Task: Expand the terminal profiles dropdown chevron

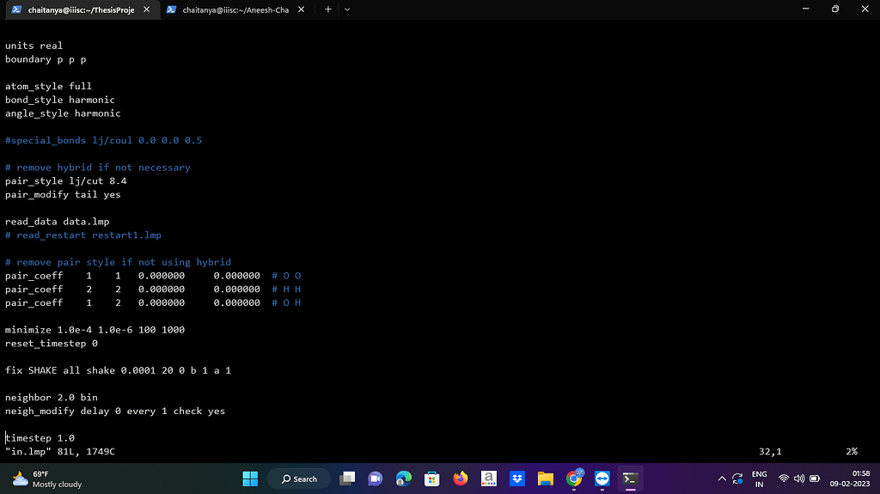Action: [347, 9]
